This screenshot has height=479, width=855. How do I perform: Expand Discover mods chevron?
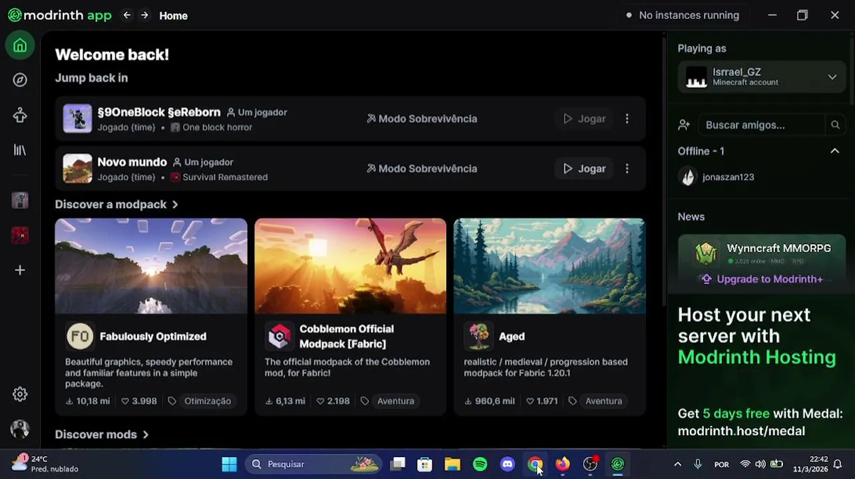tap(145, 434)
